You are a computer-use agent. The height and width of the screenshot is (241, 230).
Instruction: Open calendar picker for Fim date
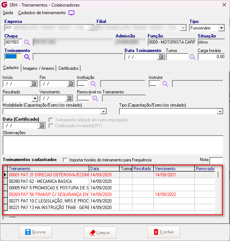pyautogui.click(x=70, y=84)
